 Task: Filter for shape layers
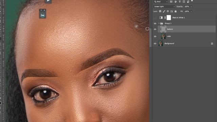point(184,1)
